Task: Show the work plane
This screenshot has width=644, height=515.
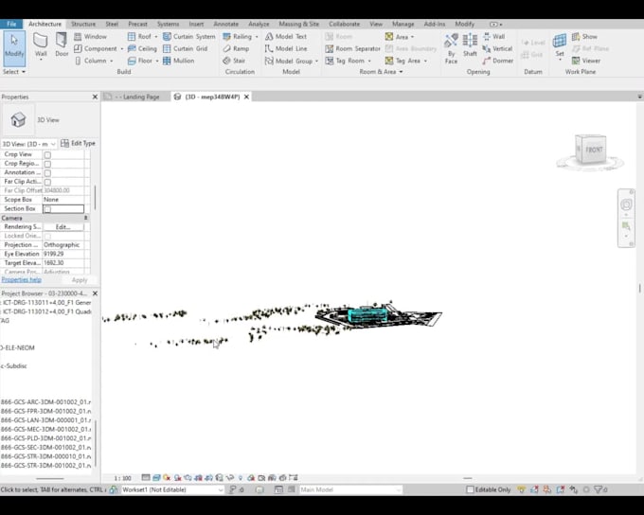Action: point(584,37)
